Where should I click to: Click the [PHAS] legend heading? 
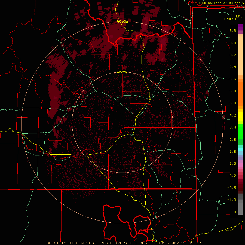230,19
